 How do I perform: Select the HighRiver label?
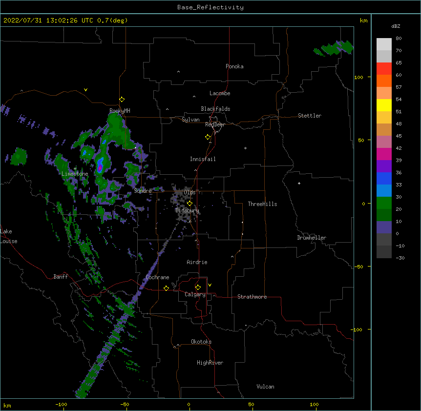(210, 363)
